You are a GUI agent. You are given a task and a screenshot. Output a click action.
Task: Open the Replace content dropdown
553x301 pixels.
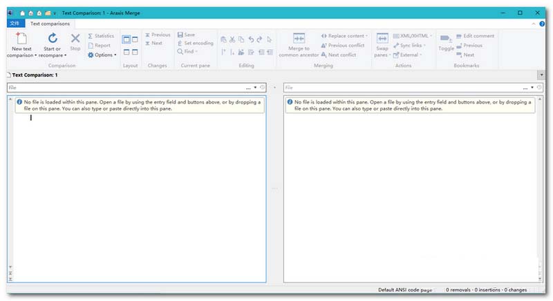344,36
